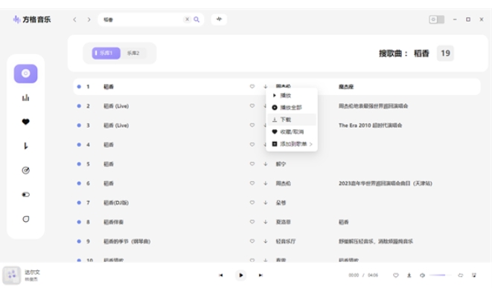Expand the 添加到歌单 submenu arrow
This screenshot has height=288, width=492.
click(x=311, y=144)
